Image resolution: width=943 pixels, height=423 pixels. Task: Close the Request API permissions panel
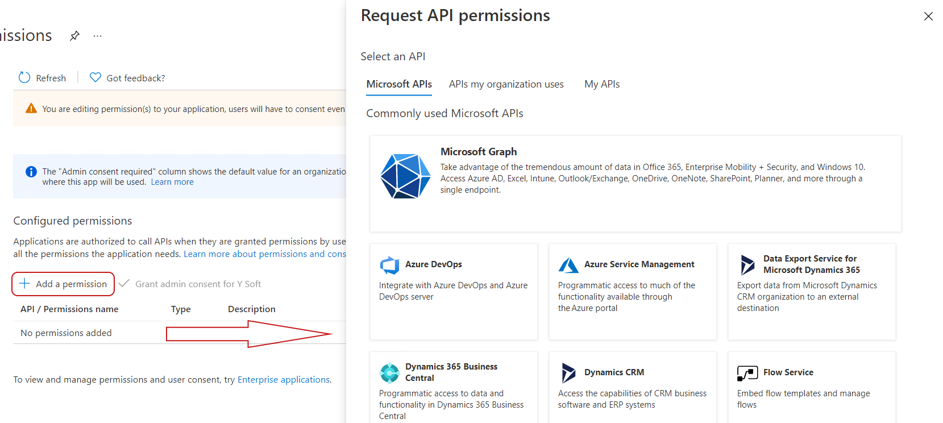click(928, 16)
